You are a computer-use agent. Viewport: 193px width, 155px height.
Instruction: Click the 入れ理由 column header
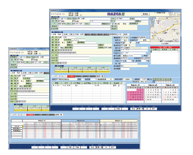coord(77,83)
